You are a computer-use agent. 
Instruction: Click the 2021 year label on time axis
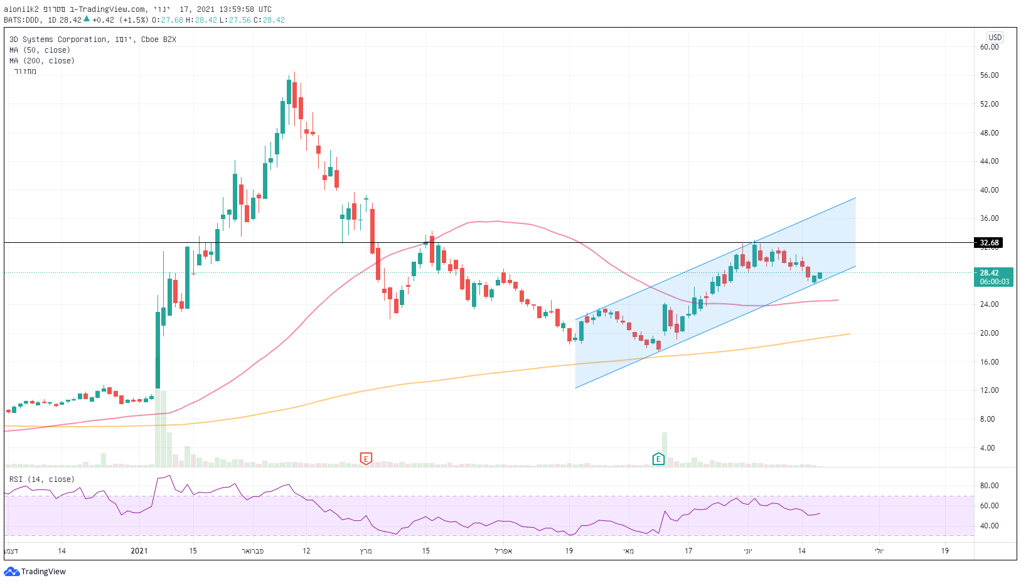(139, 551)
